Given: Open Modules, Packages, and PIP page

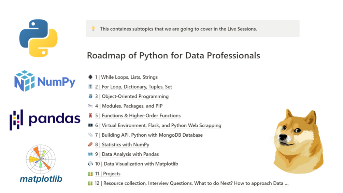Looking at the screenshot, I should [131, 106].
